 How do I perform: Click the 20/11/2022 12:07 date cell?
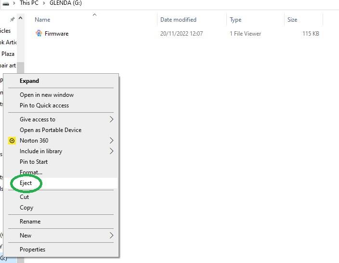coord(182,34)
